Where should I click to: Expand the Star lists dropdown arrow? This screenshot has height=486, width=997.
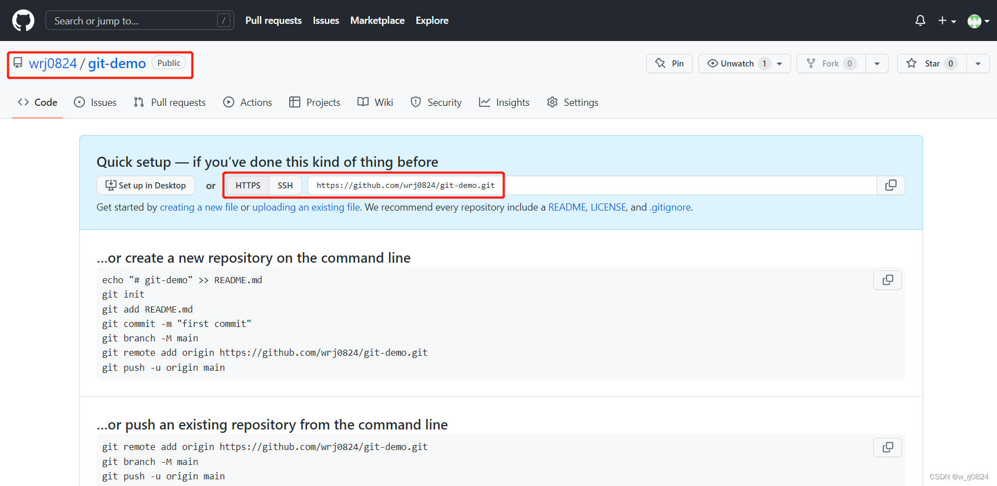978,64
